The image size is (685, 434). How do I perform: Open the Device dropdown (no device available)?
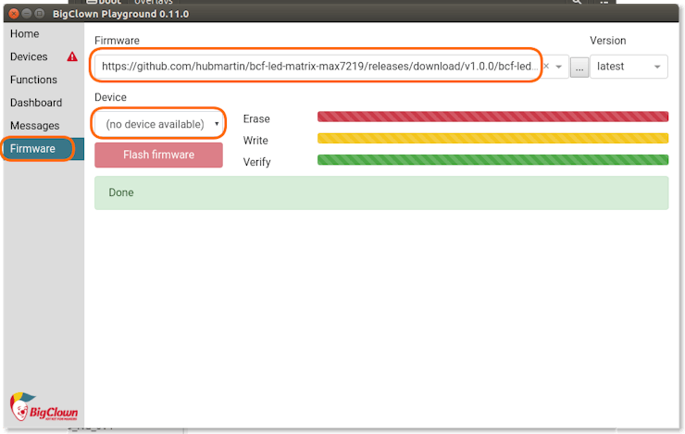pyautogui.click(x=159, y=124)
